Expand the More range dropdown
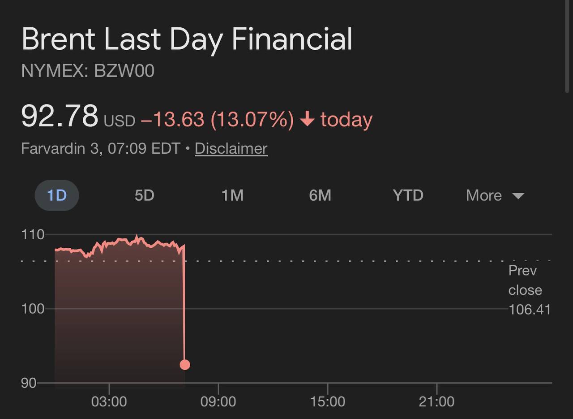The width and height of the screenshot is (573, 419). pyautogui.click(x=495, y=195)
